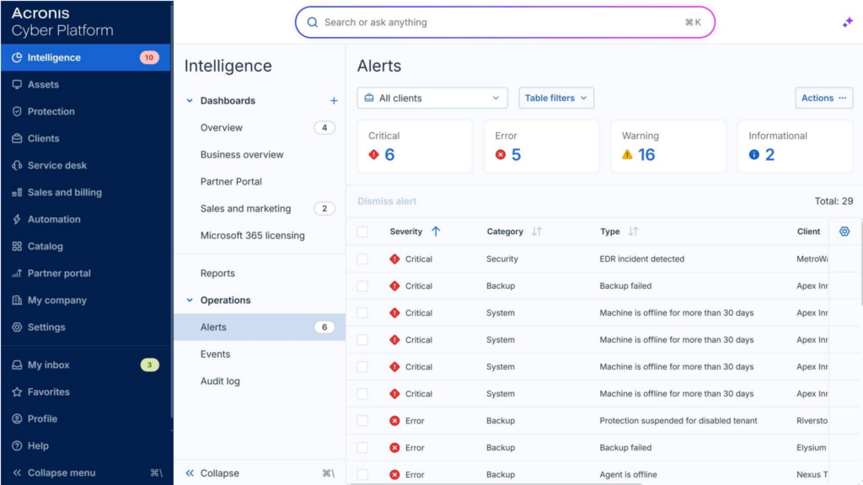Select Intelligence in main sidebar

pos(86,57)
